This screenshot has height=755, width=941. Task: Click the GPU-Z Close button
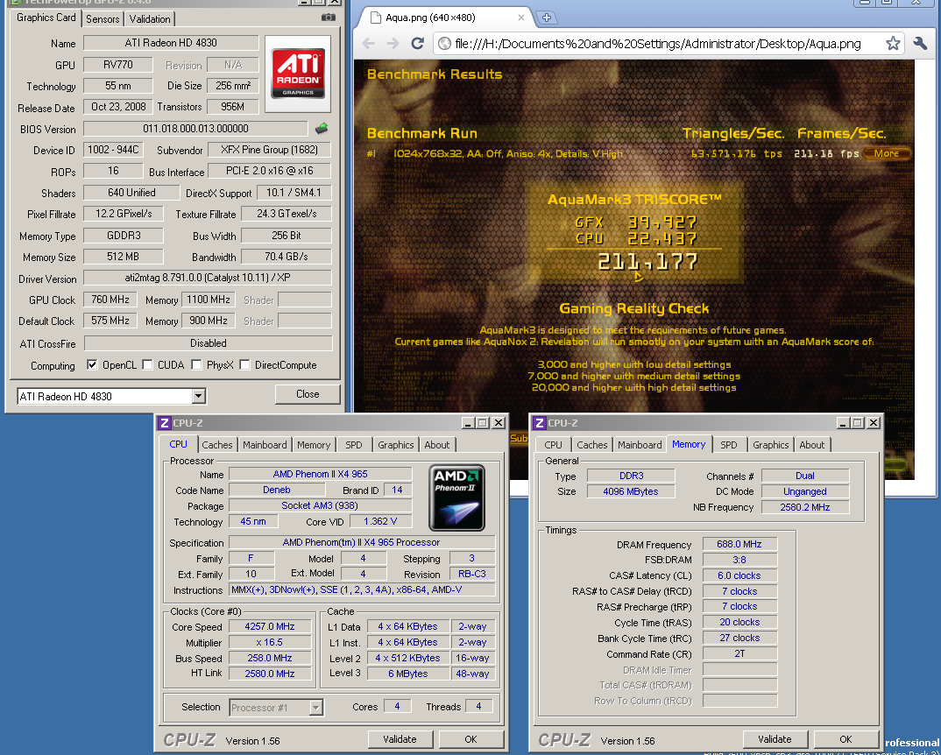point(308,394)
